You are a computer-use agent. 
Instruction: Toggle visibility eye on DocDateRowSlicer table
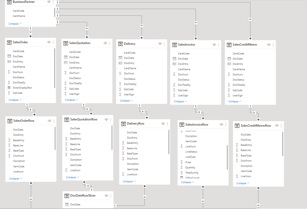(x=107, y=196)
